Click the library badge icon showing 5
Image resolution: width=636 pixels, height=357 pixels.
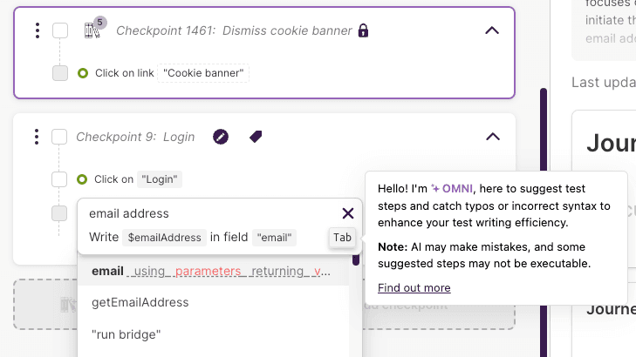click(x=93, y=30)
